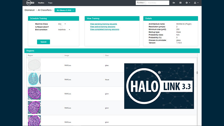The image size is (224, 126).
Task: Click the regions table scrollbar thumb
Action: coord(197,73)
